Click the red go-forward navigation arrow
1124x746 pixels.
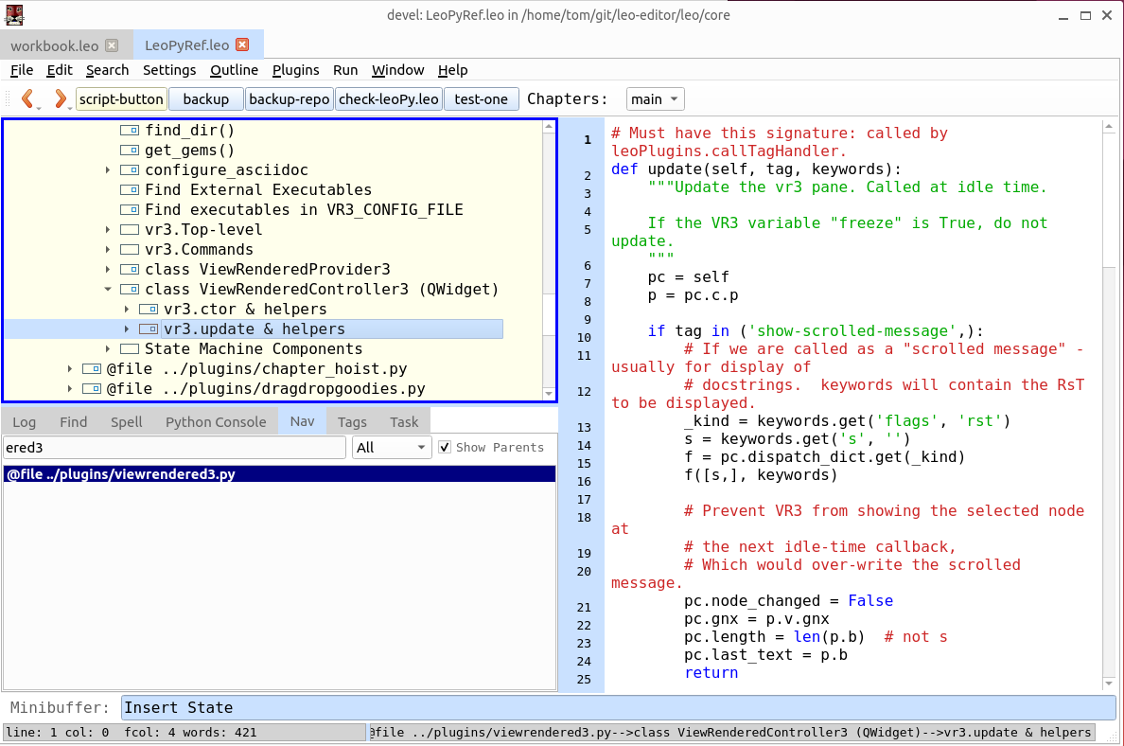pos(59,98)
